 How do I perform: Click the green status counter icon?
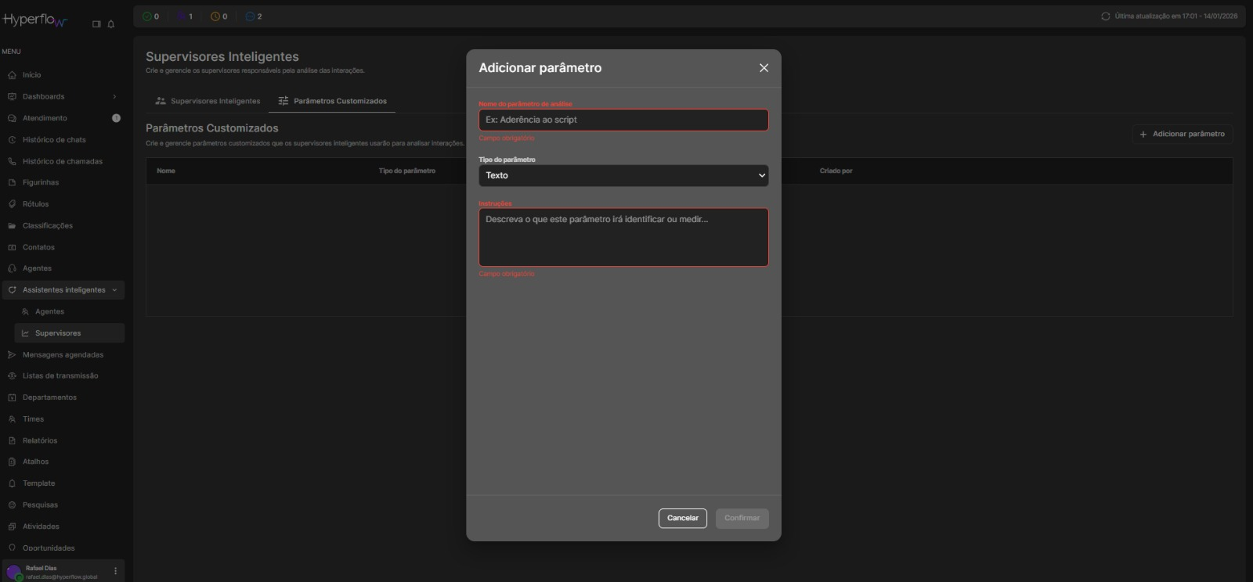(x=147, y=16)
